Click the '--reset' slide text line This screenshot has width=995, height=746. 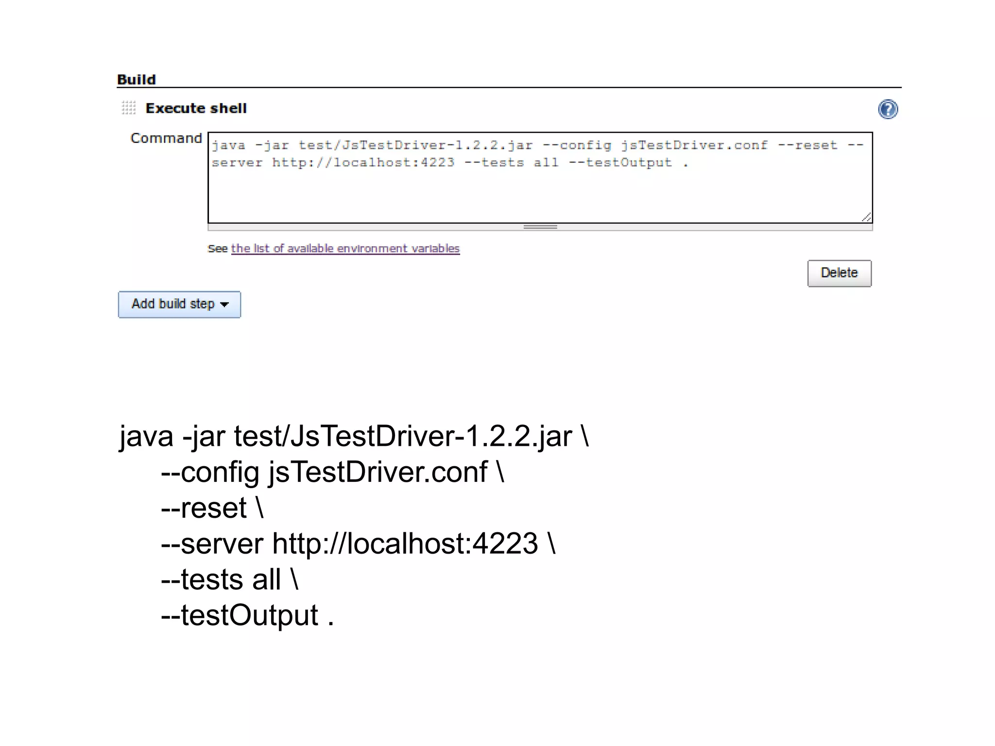pos(212,508)
